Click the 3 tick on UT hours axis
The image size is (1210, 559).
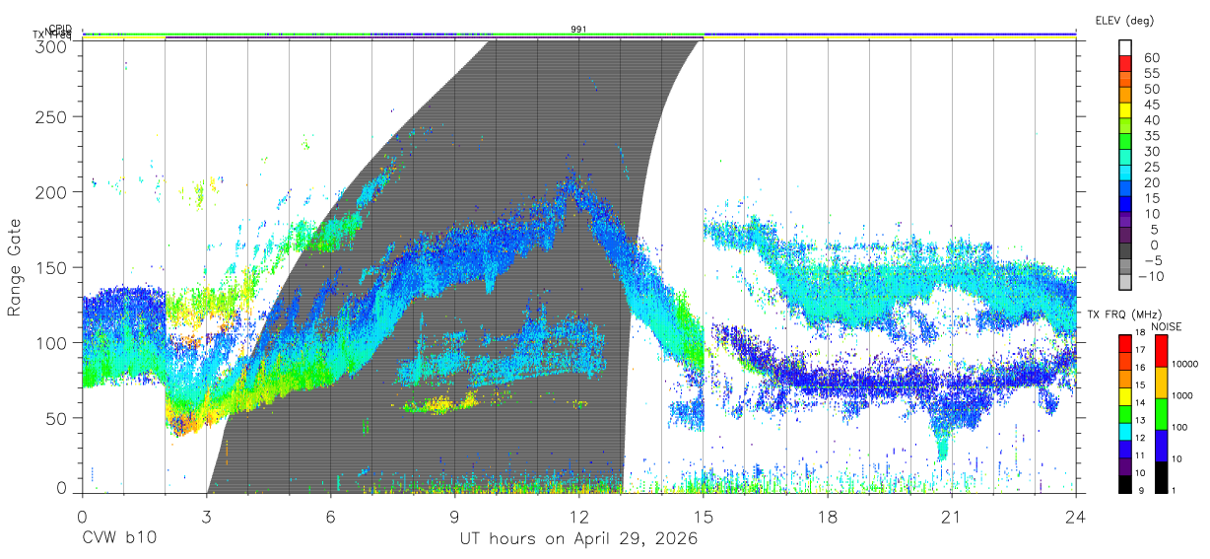[x=207, y=516]
